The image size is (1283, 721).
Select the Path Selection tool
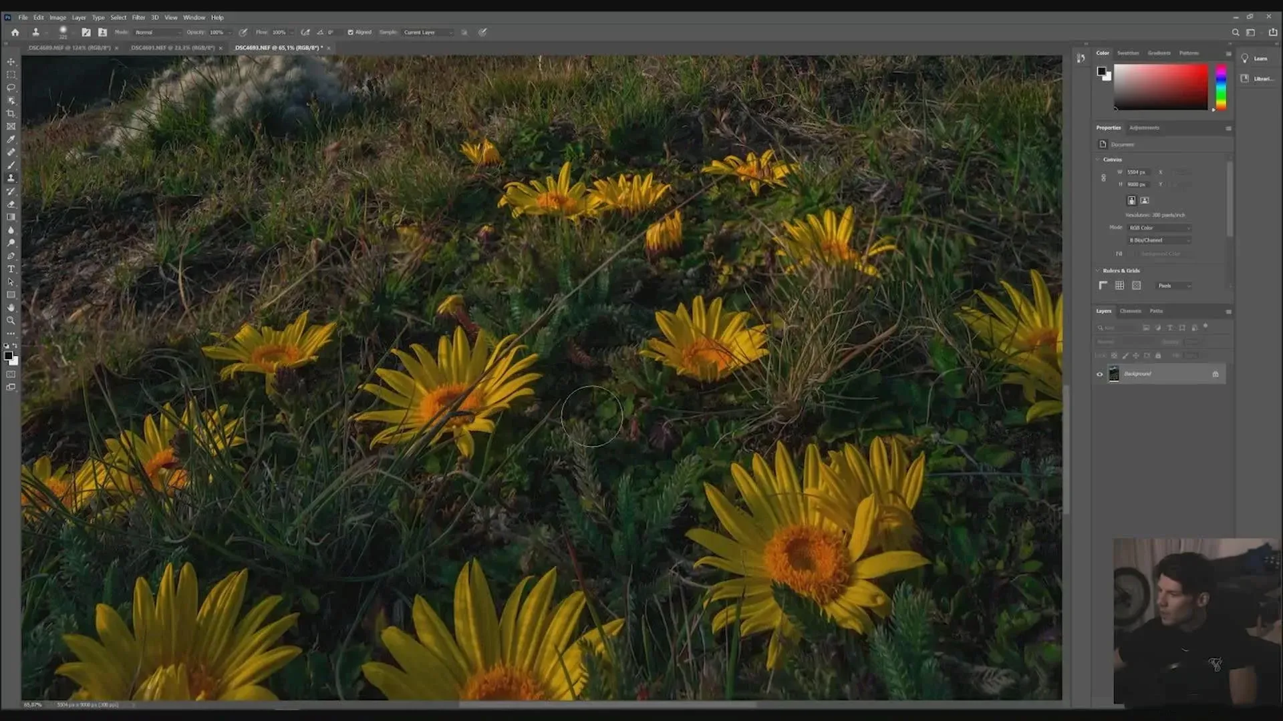click(x=11, y=282)
